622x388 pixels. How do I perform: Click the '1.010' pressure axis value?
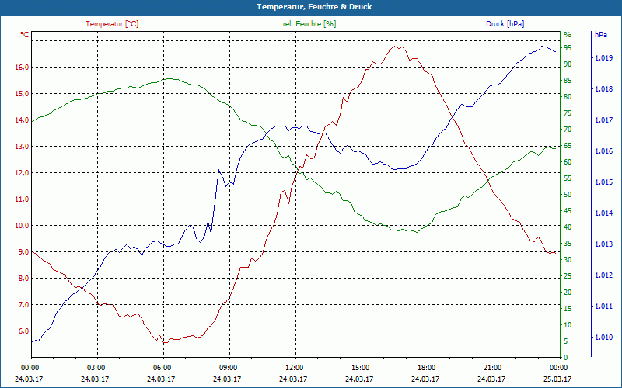click(603, 338)
